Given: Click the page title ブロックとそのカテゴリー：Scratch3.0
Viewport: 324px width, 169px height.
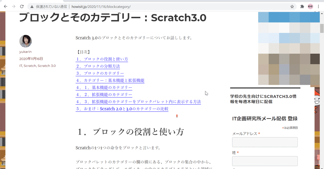Looking at the screenshot, I should [113, 18].
